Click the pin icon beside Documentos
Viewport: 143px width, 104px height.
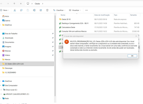pyautogui.click(x=53, y=42)
